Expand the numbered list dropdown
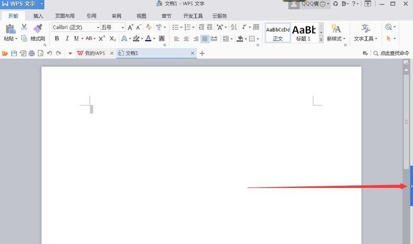The height and width of the screenshot is (244, 413). (x=193, y=27)
